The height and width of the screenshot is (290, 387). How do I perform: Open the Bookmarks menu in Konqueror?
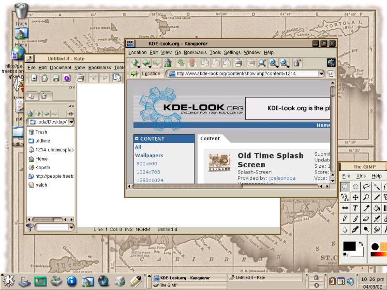(195, 52)
